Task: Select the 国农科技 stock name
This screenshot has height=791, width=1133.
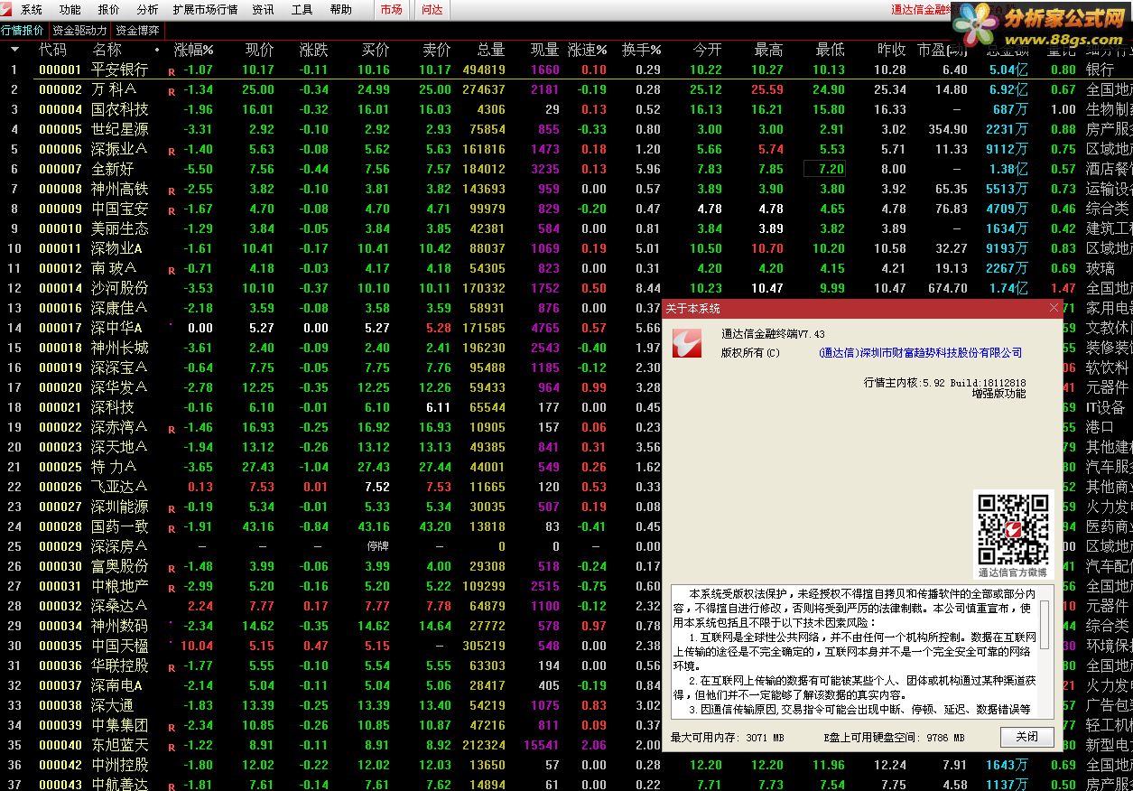Action: pyautogui.click(x=120, y=109)
